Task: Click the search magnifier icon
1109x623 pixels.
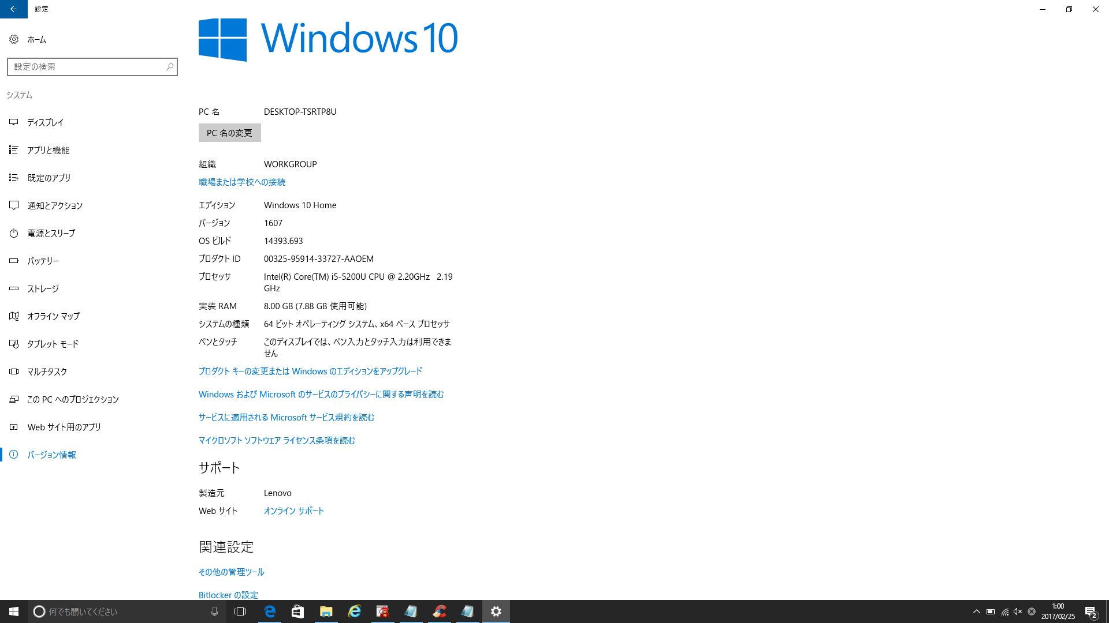Action: (169, 67)
